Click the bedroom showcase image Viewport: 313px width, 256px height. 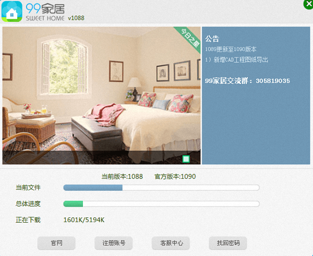point(101,95)
